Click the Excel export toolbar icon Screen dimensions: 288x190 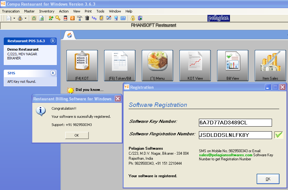point(41,18)
